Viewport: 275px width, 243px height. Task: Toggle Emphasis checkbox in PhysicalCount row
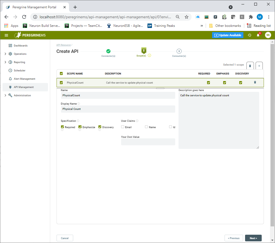pyautogui.click(x=225, y=83)
